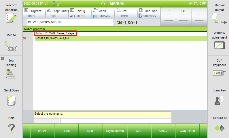Click the small gray input box

[x=47, y=121]
